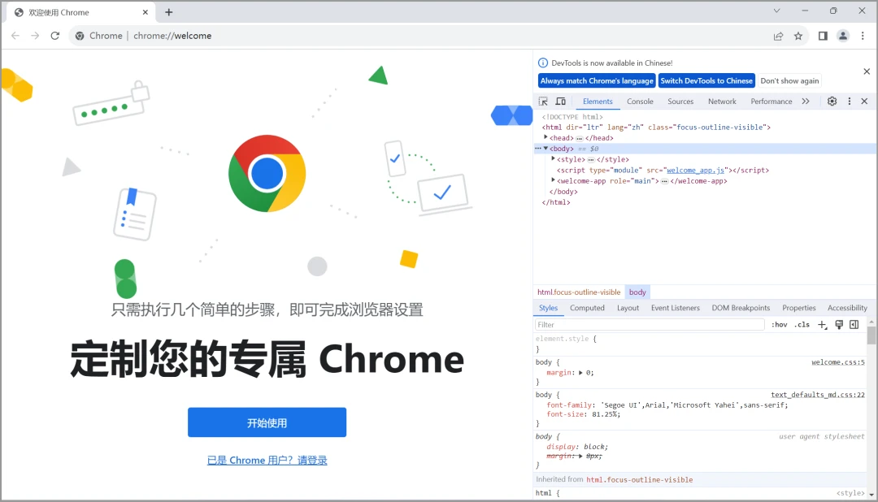Switch to the Layout pane tab

coord(628,308)
